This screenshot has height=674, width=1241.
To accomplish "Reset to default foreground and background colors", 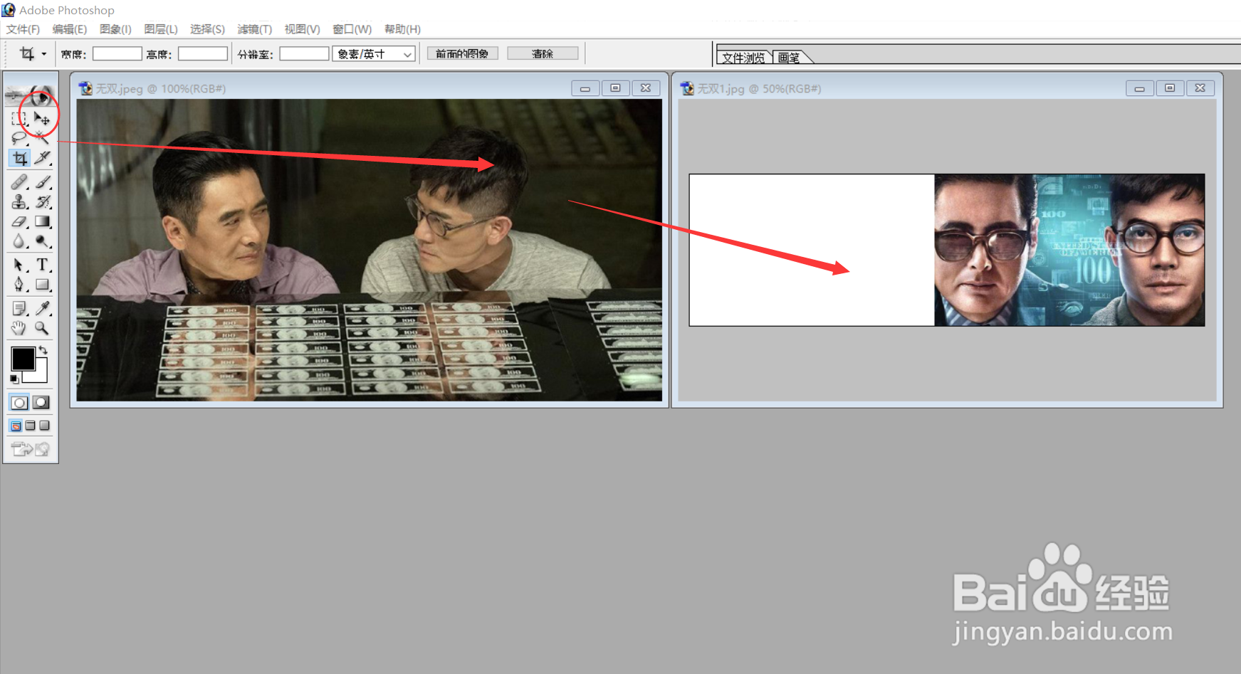I will (x=14, y=379).
